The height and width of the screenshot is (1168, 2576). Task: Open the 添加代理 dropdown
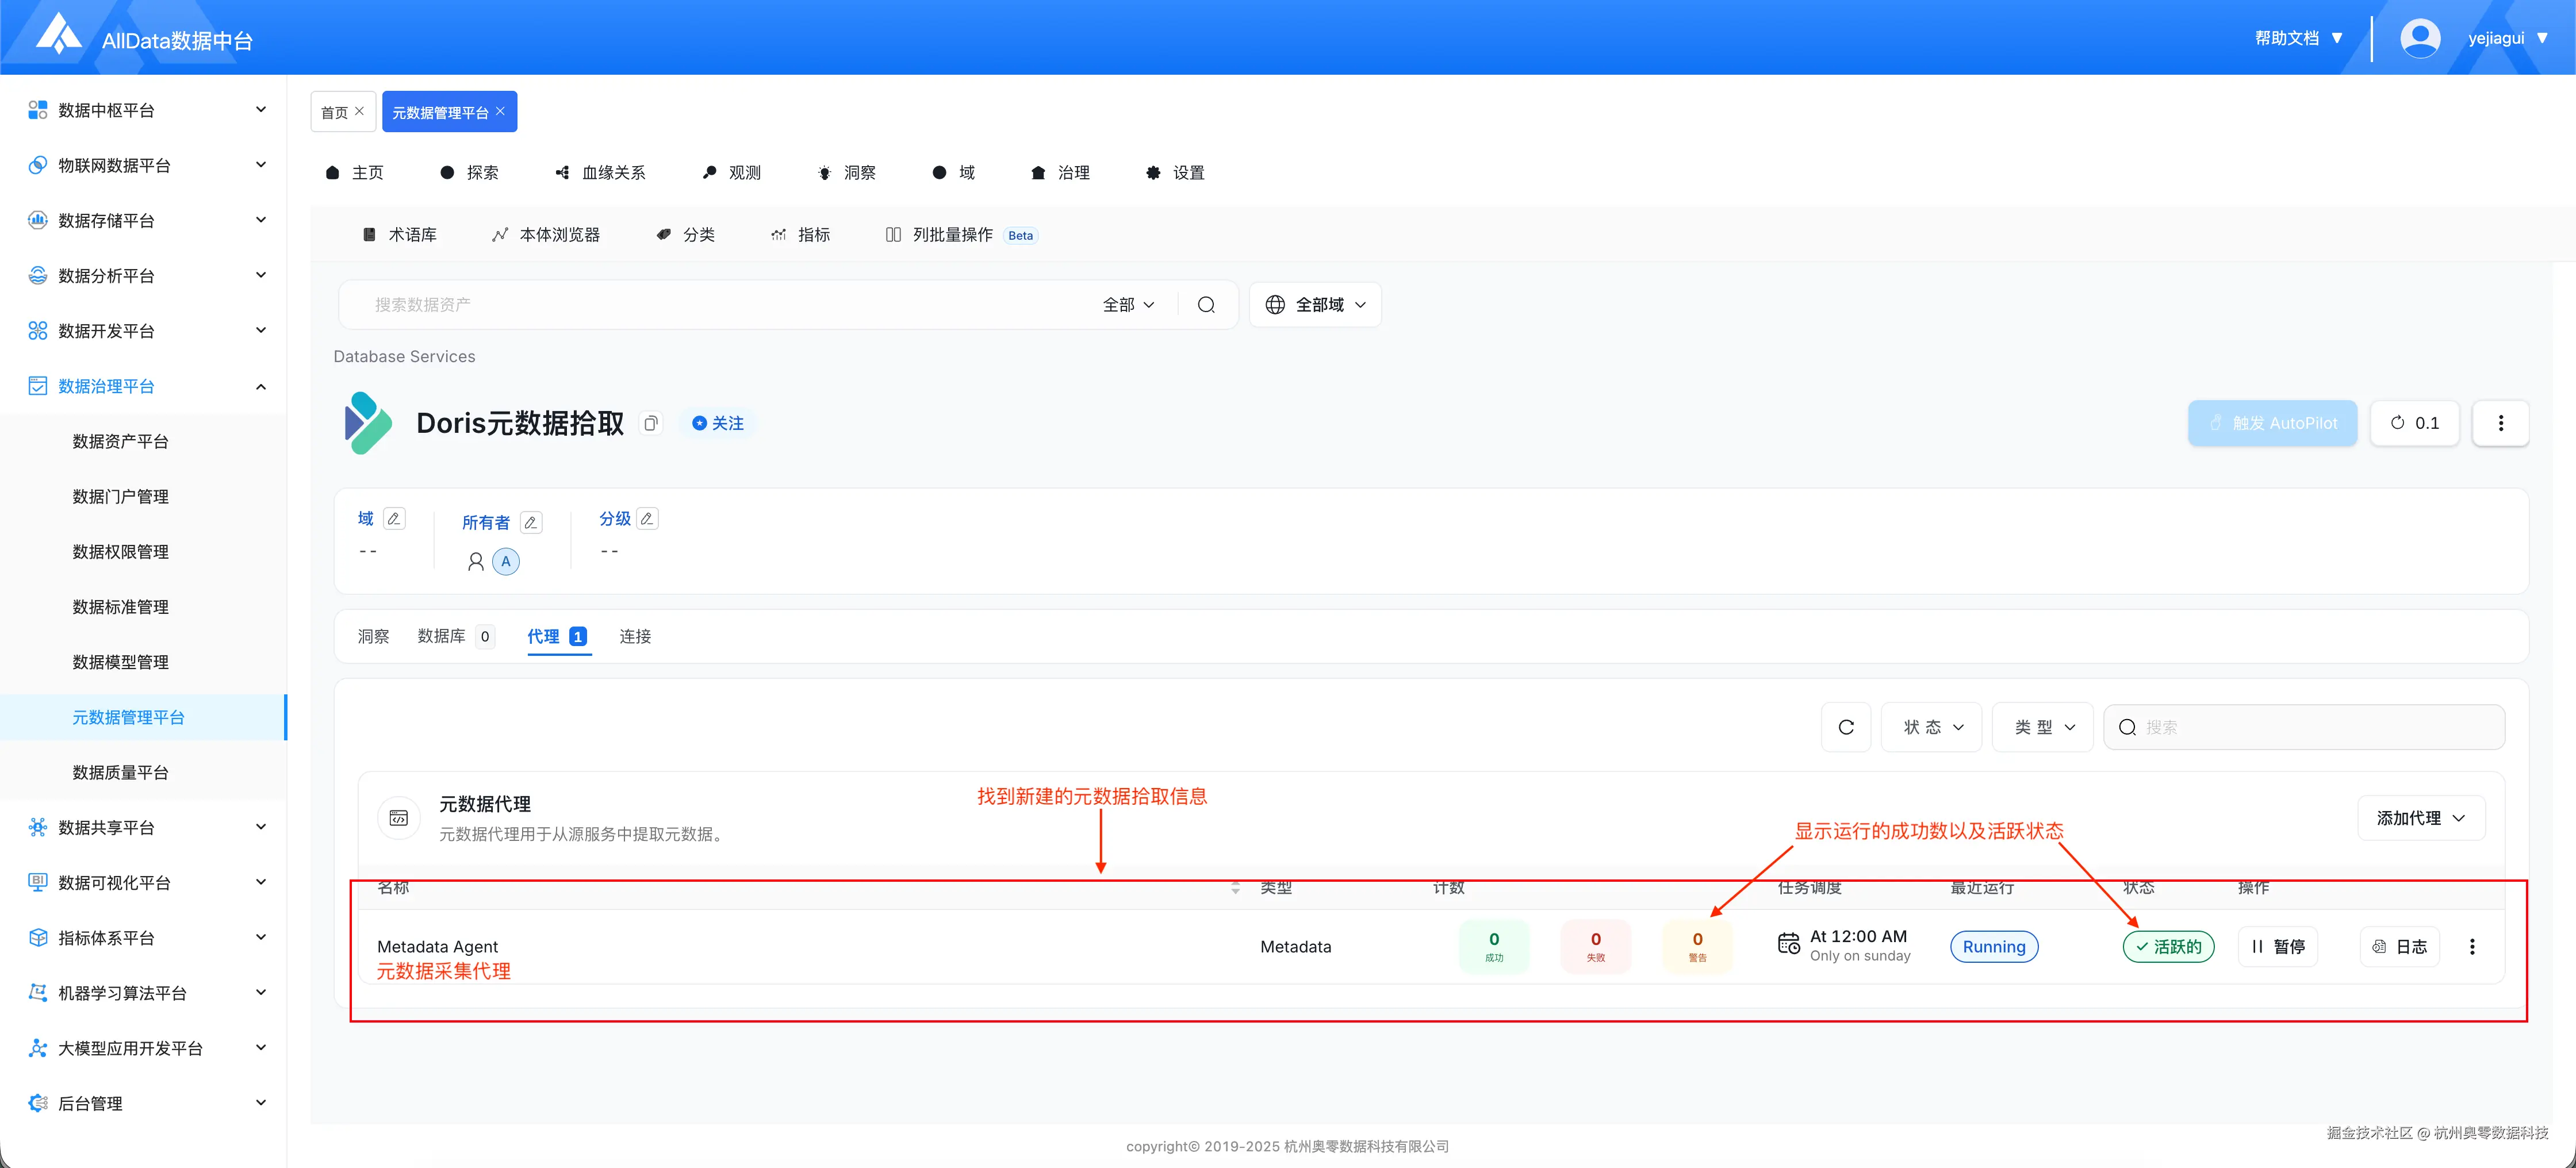coord(2420,818)
